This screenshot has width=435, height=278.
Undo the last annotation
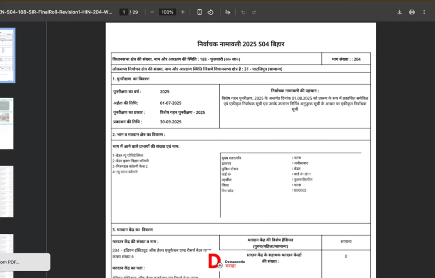coord(243,12)
